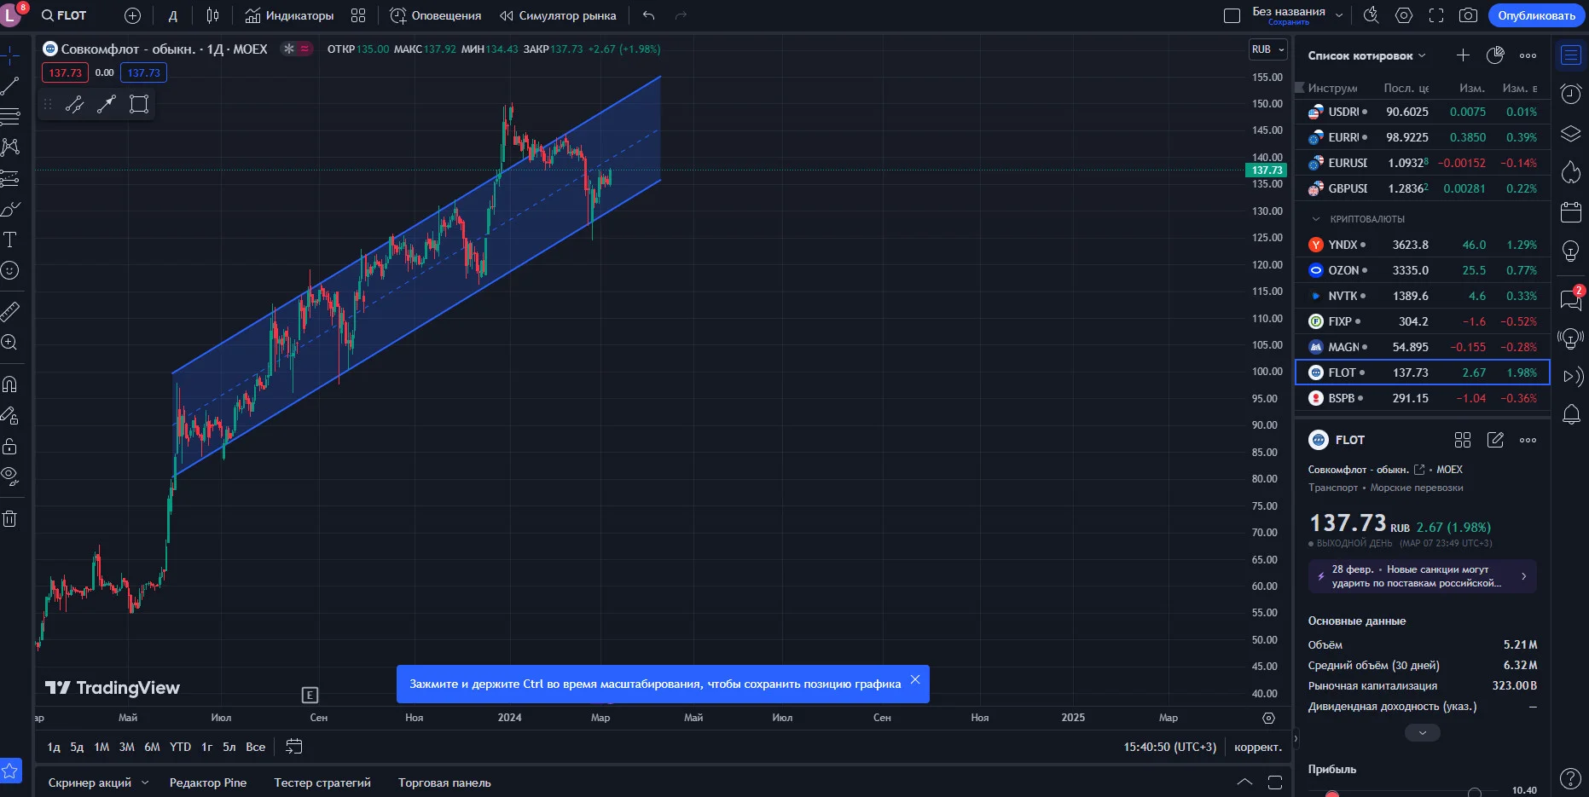Open the notifications bell panel
1589x797 pixels.
(1571, 415)
